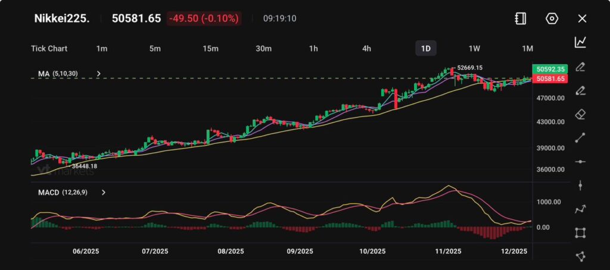
Task: Select the rectangle shape tool
Action: [580, 232]
